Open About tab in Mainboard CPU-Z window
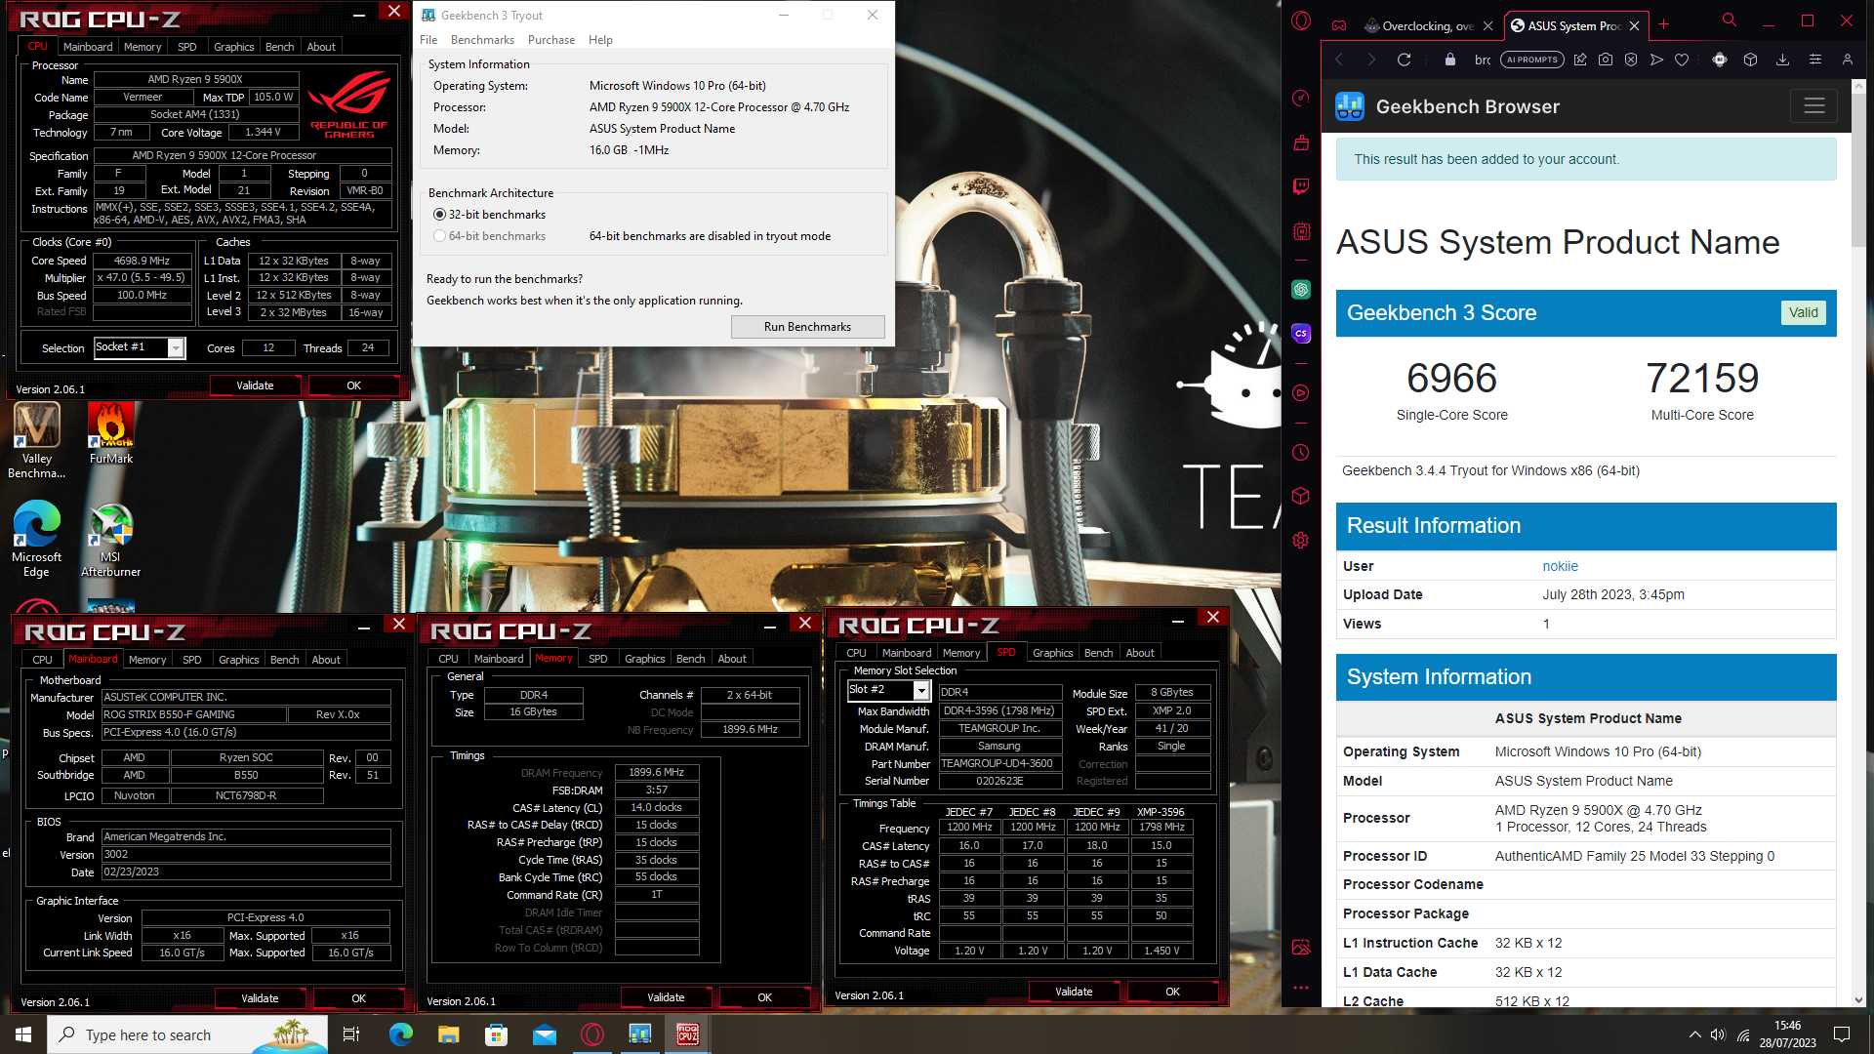1874x1054 pixels. 326,660
